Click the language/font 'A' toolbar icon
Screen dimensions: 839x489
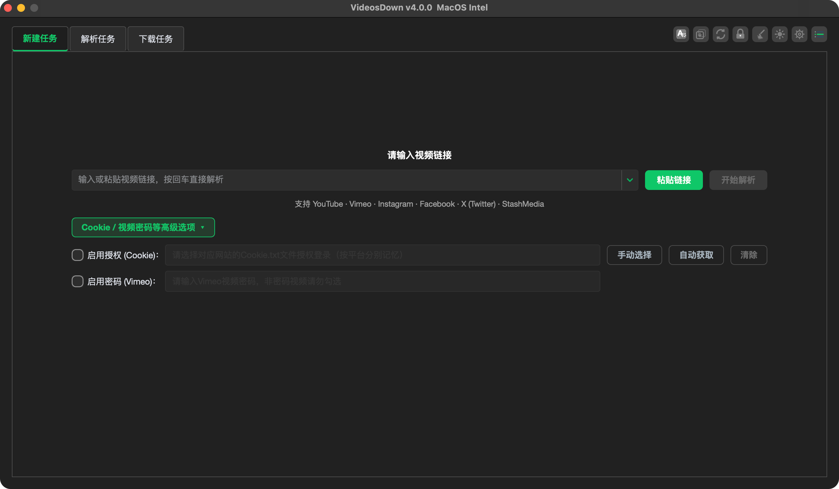[x=681, y=34]
